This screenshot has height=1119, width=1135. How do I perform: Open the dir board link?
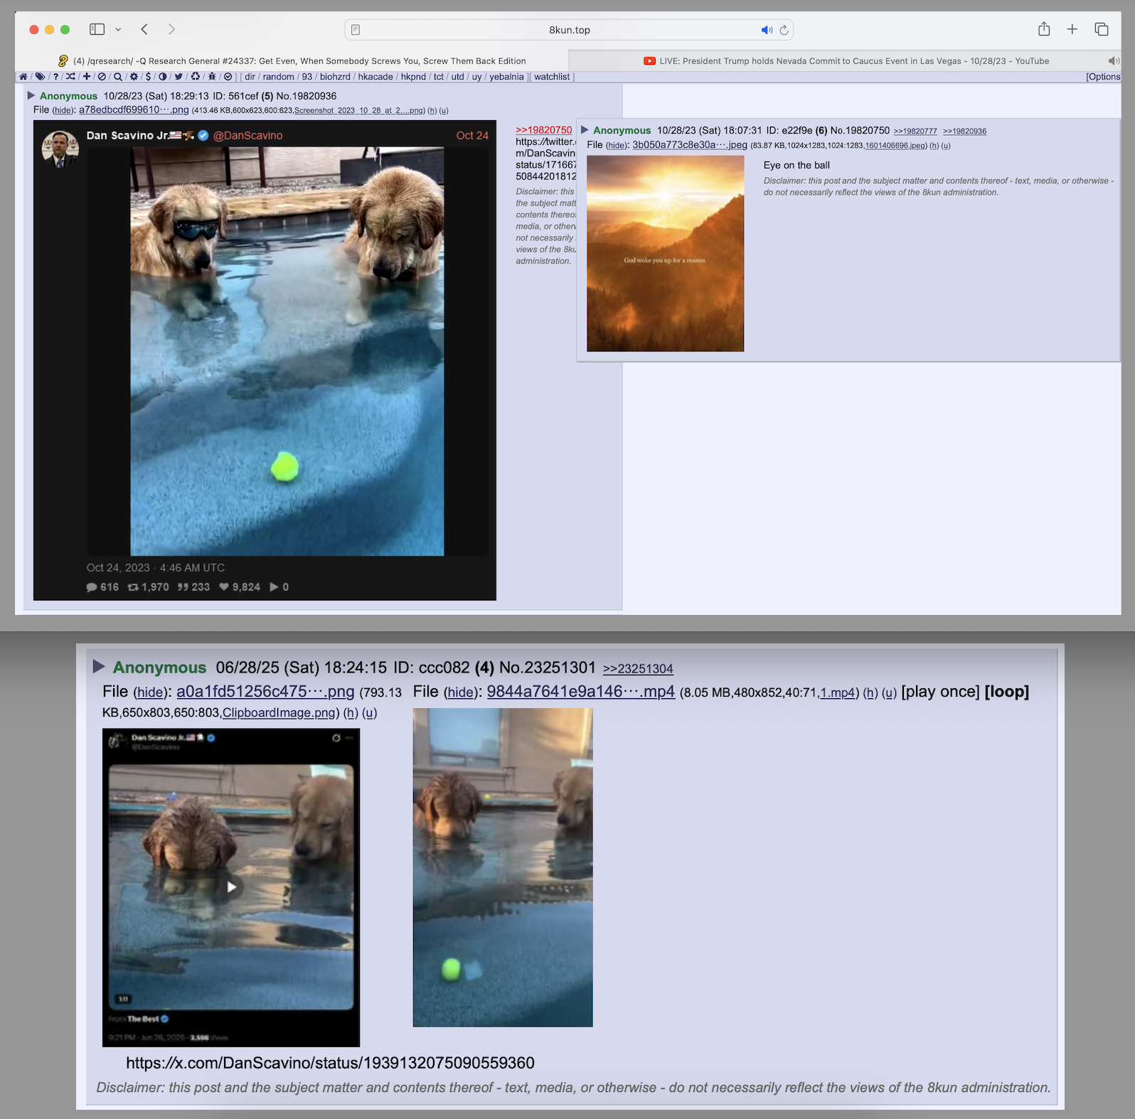[x=250, y=77]
